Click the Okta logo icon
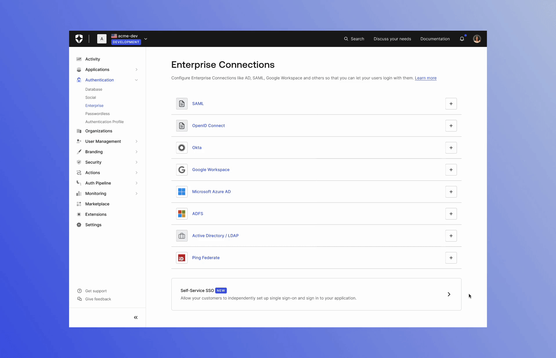 [182, 148]
